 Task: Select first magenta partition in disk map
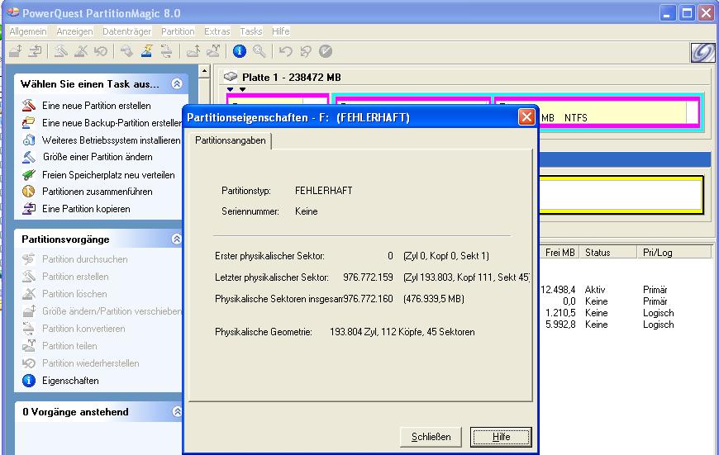tap(278, 100)
